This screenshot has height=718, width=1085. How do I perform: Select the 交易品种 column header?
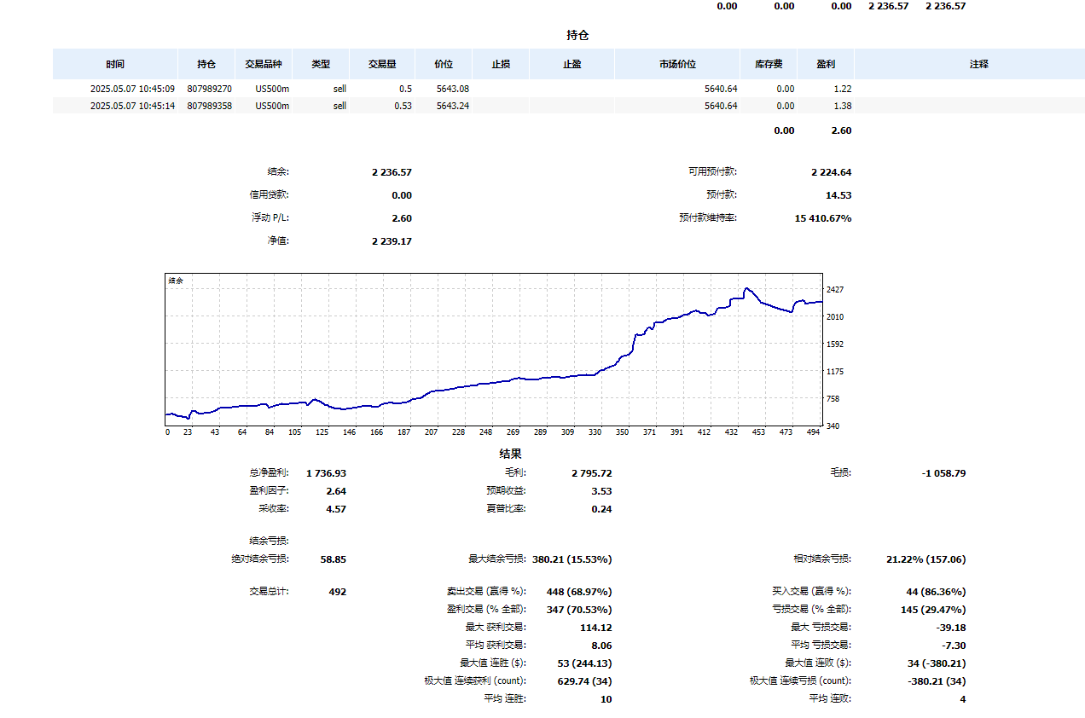tap(264, 64)
